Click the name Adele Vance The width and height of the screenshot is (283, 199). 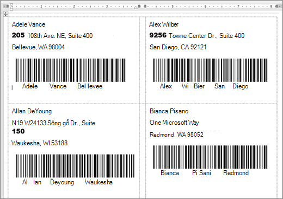pyautogui.click(x=28, y=24)
